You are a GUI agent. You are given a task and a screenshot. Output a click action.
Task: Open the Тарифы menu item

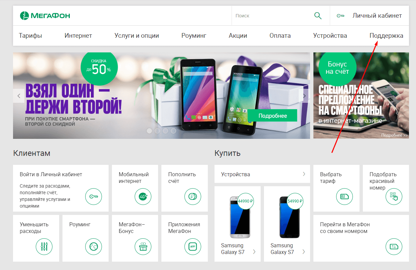click(x=30, y=36)
